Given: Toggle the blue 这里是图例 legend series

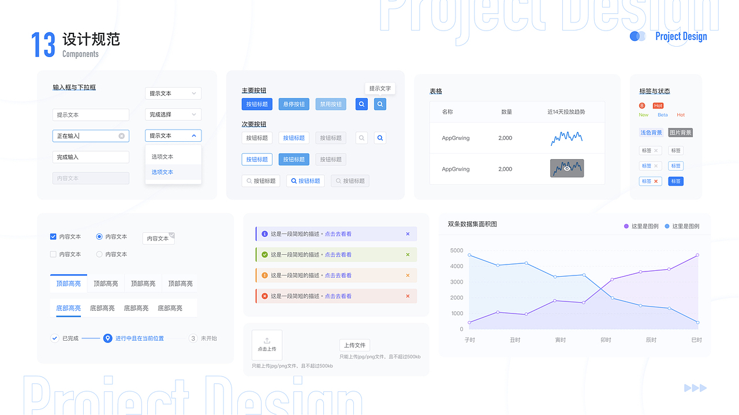Looking at the screenshot, I should (682, 227).
